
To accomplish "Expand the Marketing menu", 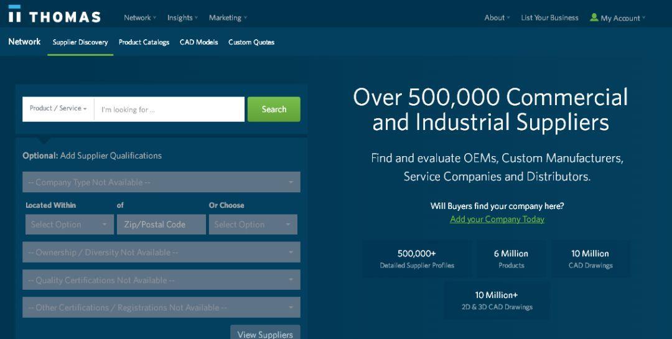I will pos(228,17).
